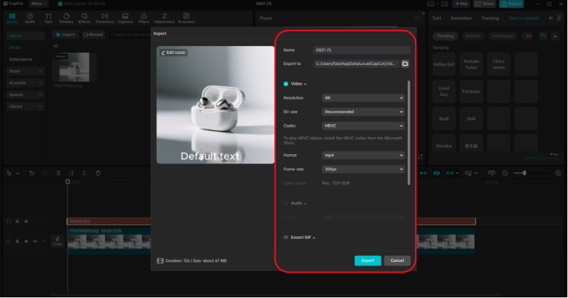
Task: Click the timeline zoom slider handle
Action: [524, 173]
